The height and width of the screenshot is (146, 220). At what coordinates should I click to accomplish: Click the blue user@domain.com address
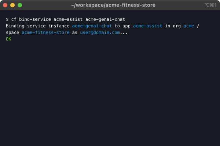coord(100,32)
